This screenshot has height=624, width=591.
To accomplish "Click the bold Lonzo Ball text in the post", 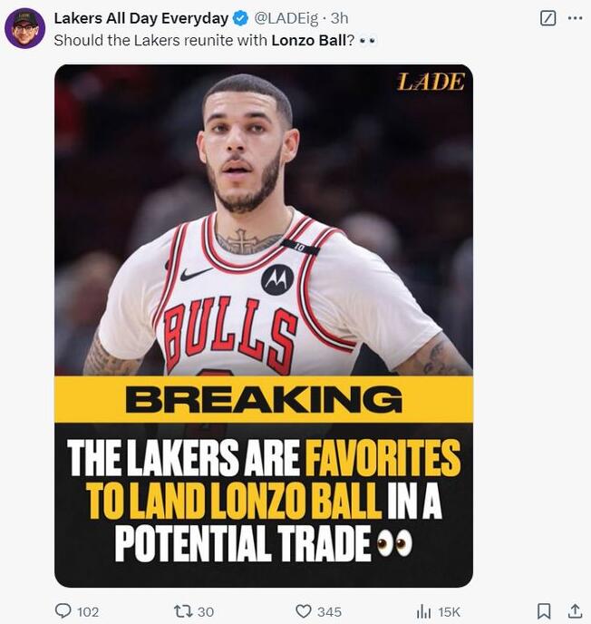I will [307, 40].
